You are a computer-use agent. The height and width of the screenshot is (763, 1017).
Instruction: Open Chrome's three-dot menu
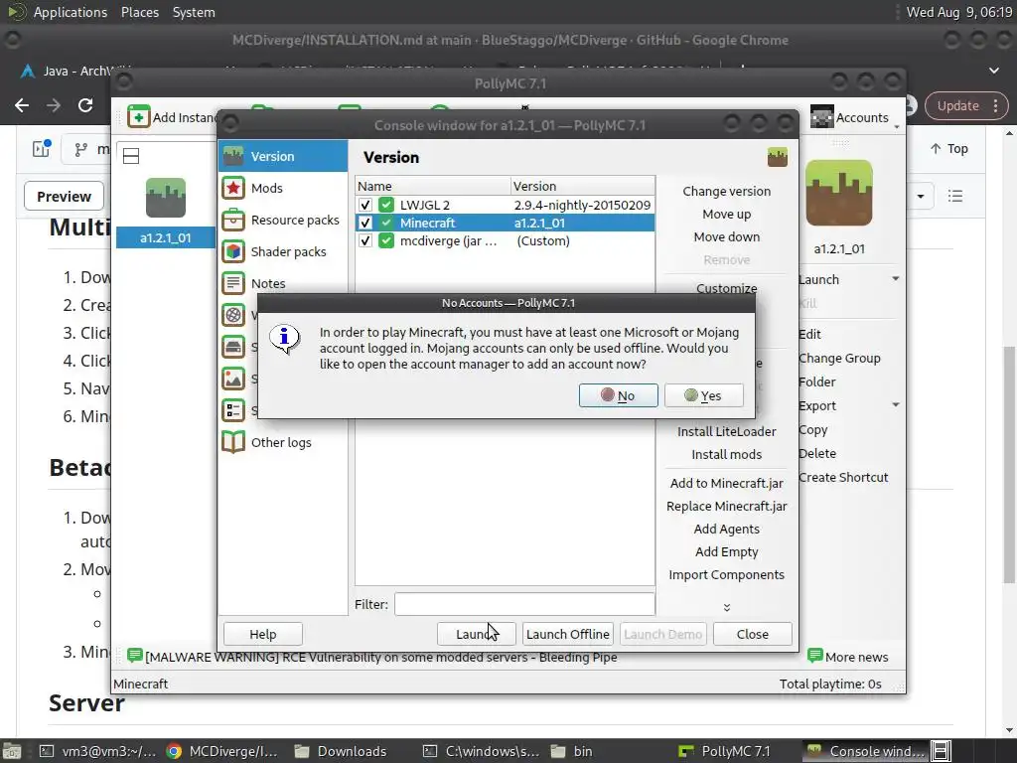point(995,105)
